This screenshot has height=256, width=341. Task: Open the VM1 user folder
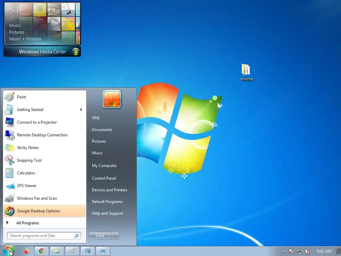[x=96, y=118]
